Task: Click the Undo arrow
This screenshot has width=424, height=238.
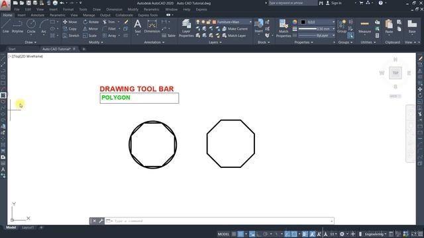Action: pyautogui.click(x=62, y=3)
